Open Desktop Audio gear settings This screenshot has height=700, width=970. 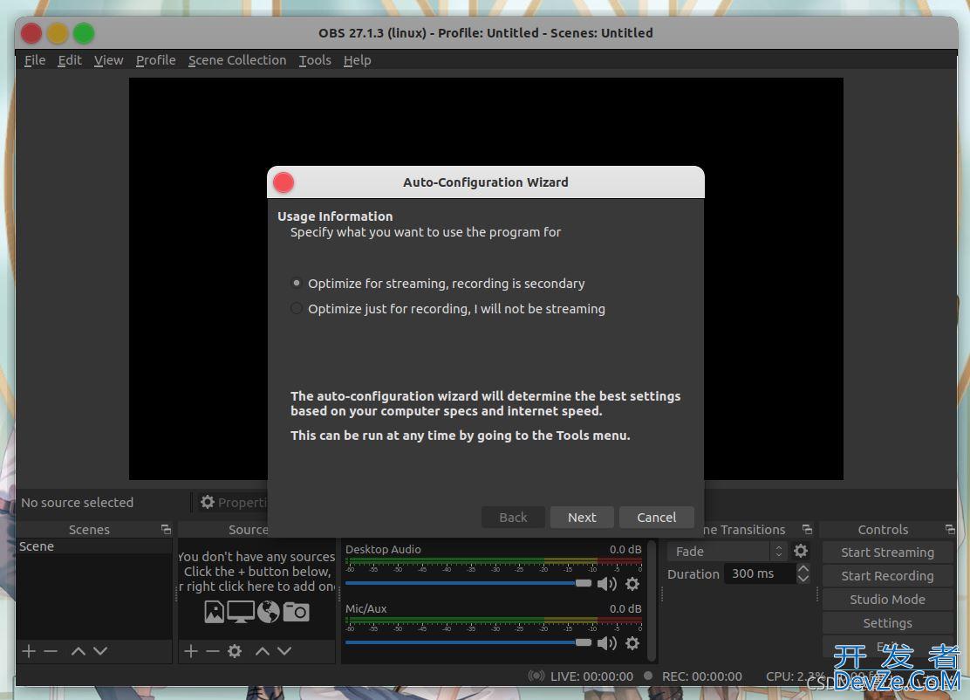632,584
